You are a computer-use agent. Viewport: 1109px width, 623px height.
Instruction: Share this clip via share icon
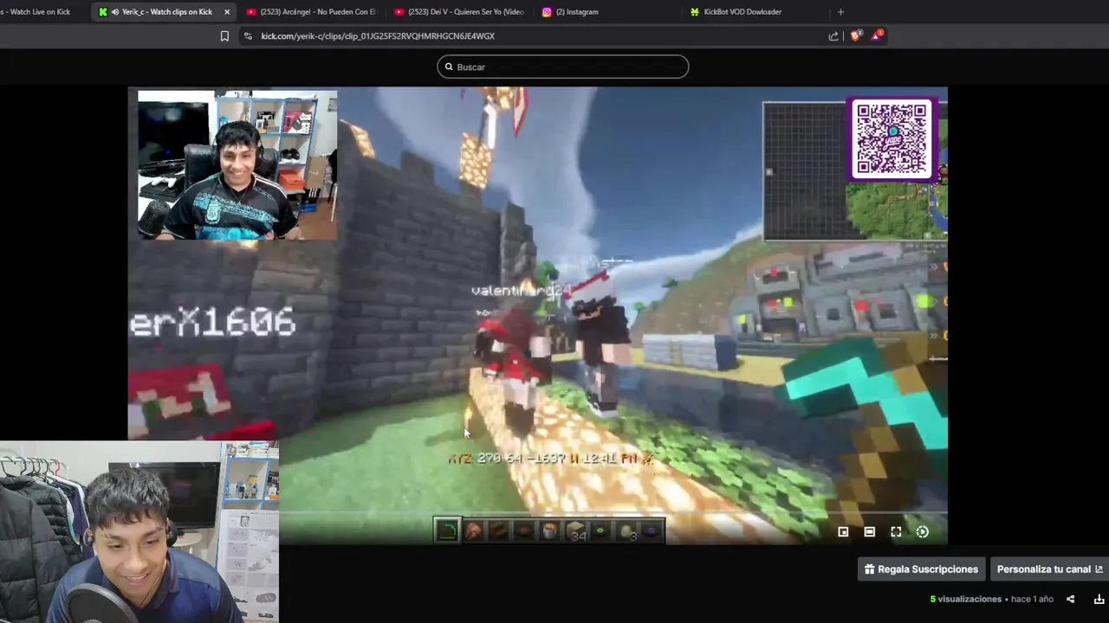tap(1070, 599)
